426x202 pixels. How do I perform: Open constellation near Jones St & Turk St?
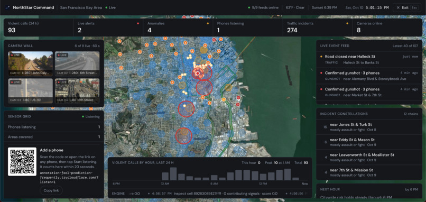[369, 127]
